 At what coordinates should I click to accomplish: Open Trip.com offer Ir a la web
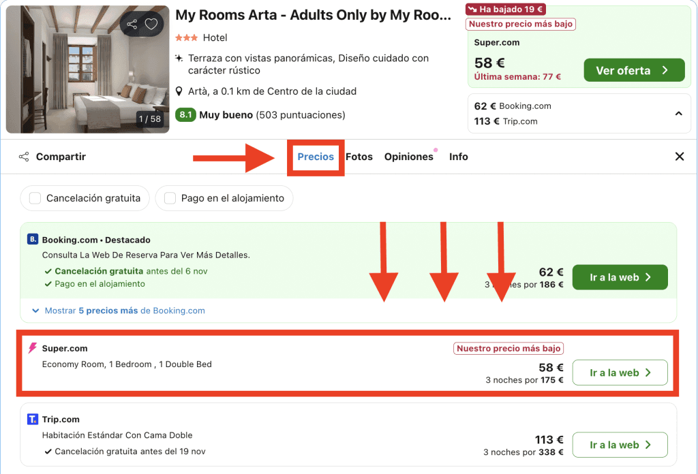pos(620,445)
